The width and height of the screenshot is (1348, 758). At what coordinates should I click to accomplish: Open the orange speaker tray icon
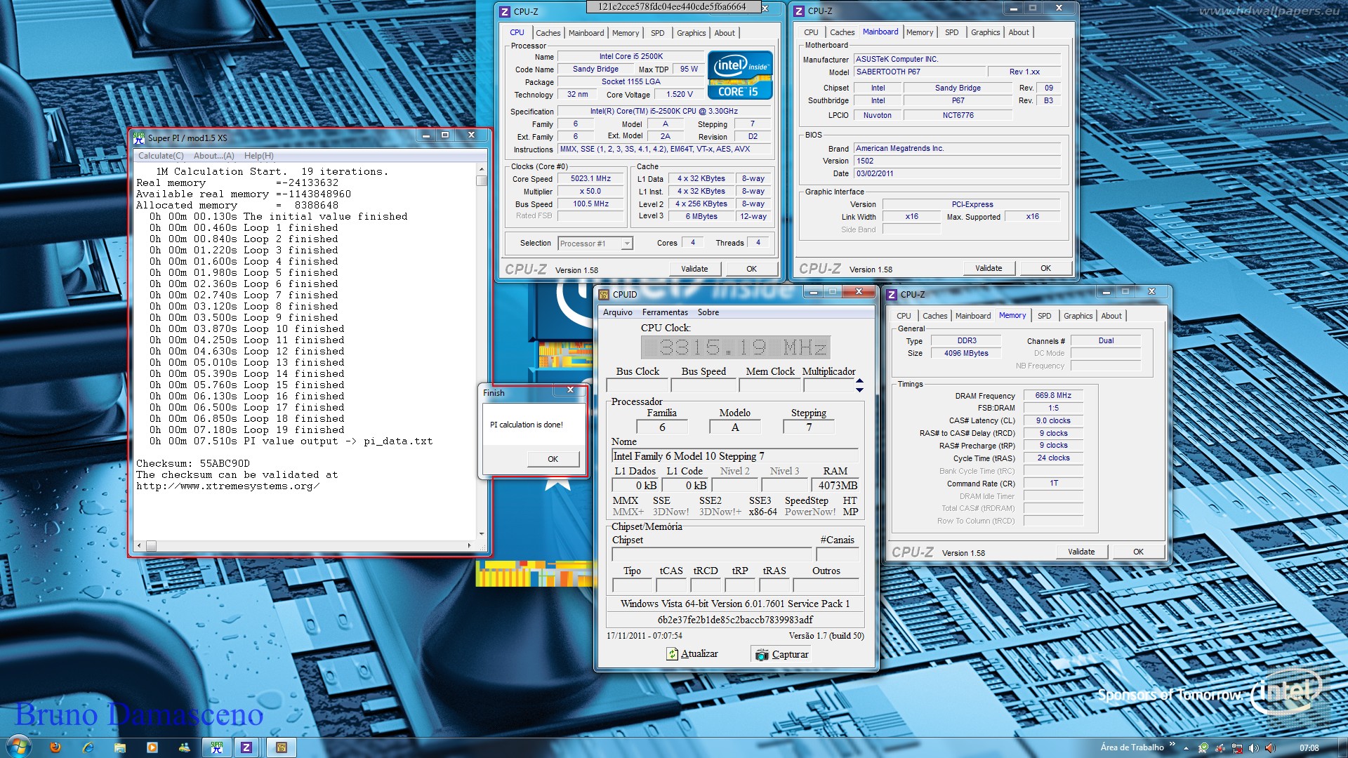(1270, 748)
